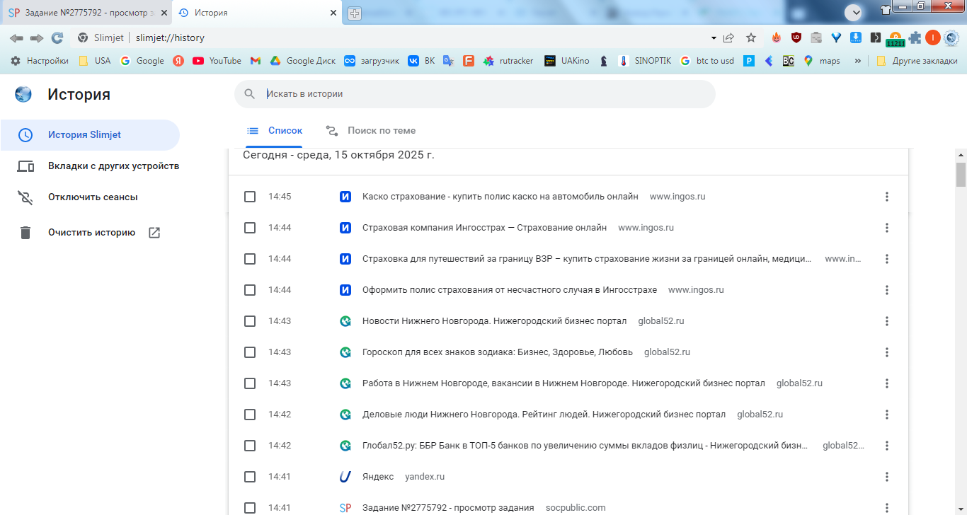
Task: Open actions menu for Гороскоп entry
Action: [887, 352]
